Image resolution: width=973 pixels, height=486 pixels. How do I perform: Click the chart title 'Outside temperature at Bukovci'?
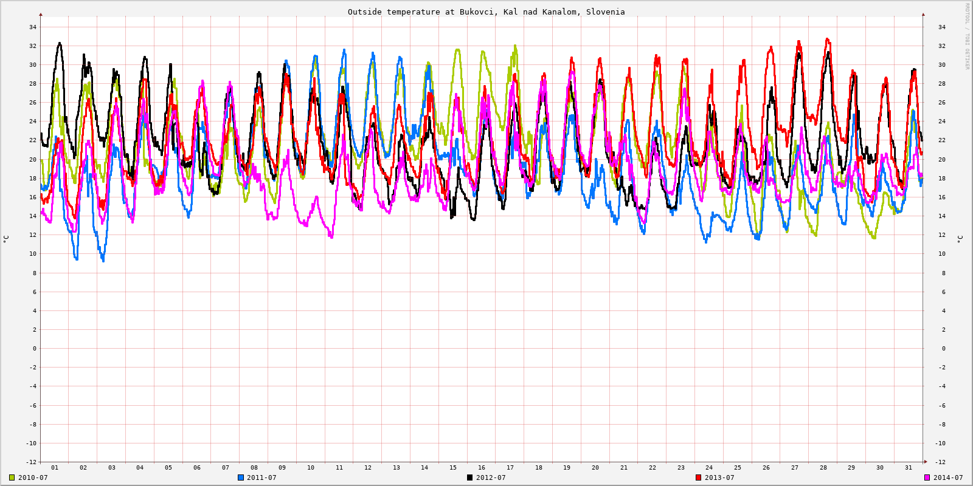pyautogui.click(x=486, y=12)
